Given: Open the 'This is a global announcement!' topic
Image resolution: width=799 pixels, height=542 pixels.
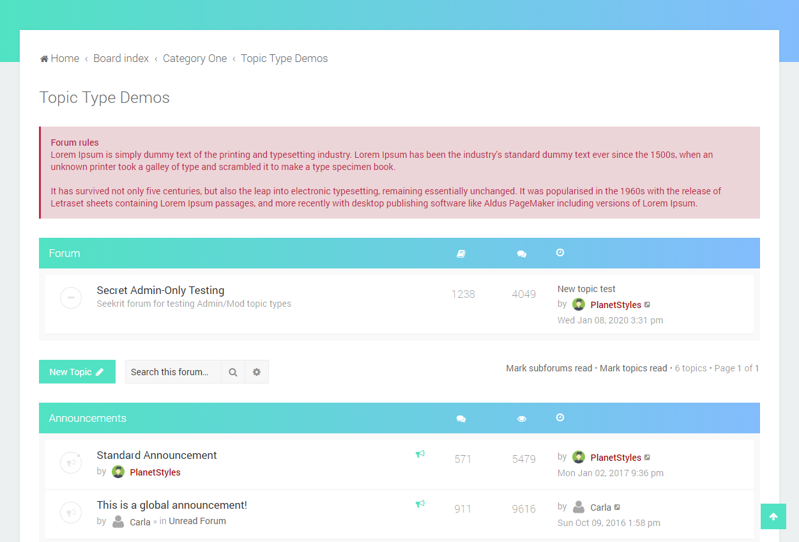Looking at the screenshot, I should click(172, 505).
